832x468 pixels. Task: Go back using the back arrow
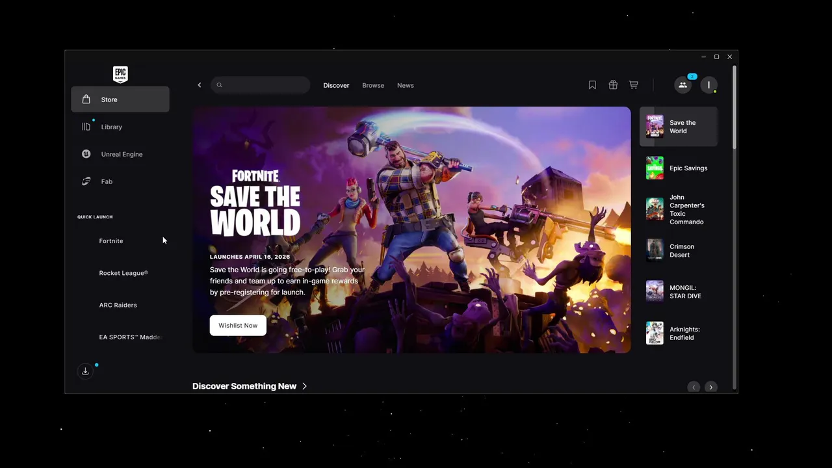coord(200,85)
